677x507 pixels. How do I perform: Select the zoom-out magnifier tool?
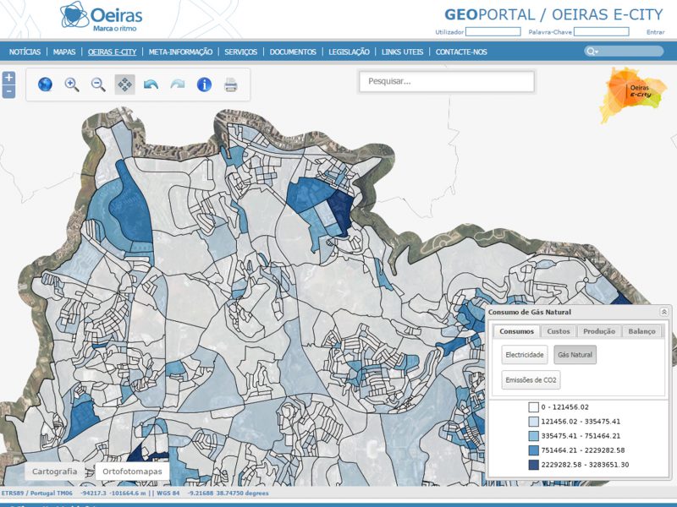click(x=98, y=84)
